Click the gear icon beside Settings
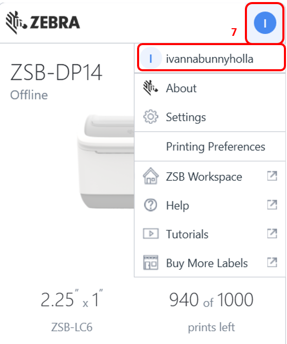The width and height of the screenshot is (287, 344). coord(150,117)
